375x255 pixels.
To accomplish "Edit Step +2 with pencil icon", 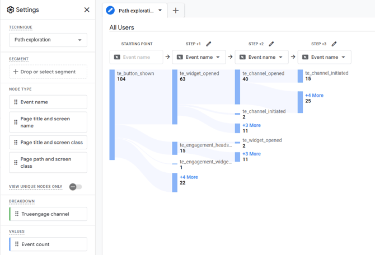I will 271,44.
